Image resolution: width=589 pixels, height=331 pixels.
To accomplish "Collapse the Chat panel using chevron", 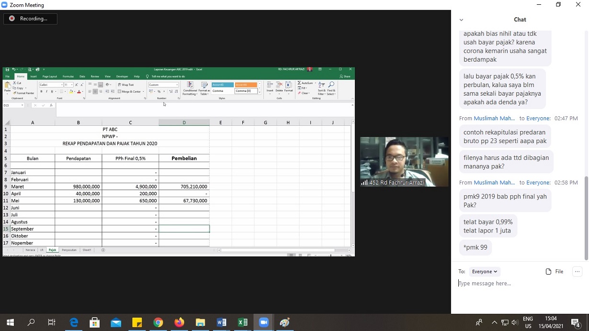I will [x=461, y=20].
